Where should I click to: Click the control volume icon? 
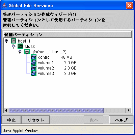pos(34,57)
